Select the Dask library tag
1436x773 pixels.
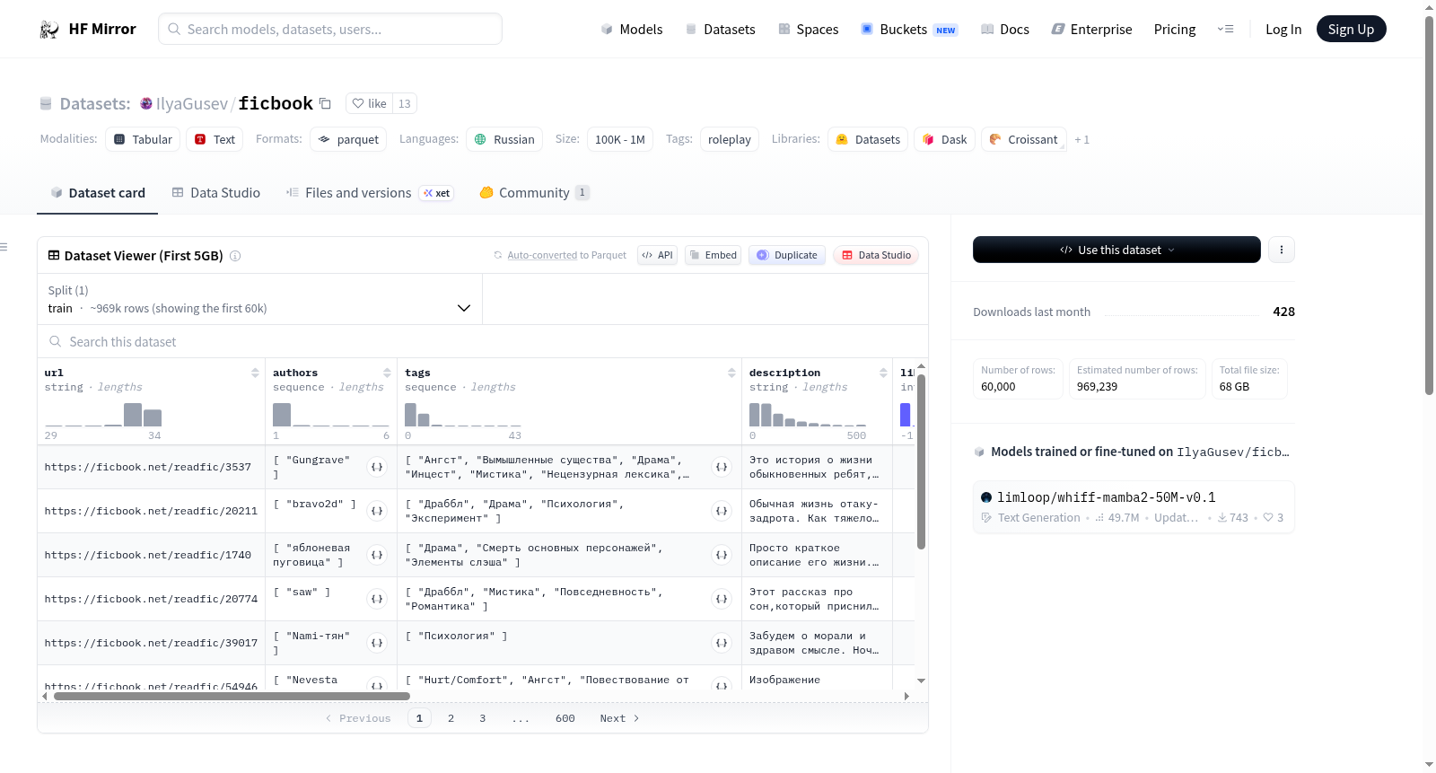coord(944,140)
